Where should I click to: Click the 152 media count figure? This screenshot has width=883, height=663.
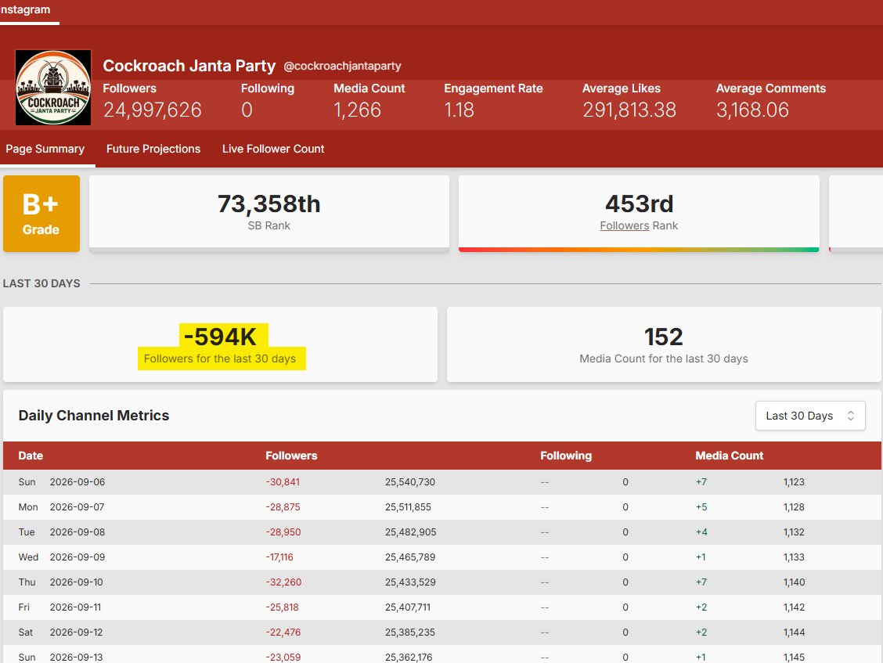click(663, 337)
